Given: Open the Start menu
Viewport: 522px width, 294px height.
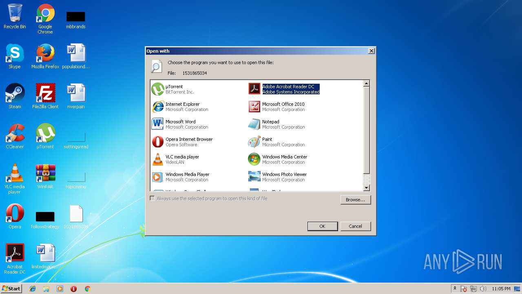Looking at the screenshot, I should (11, 288).
